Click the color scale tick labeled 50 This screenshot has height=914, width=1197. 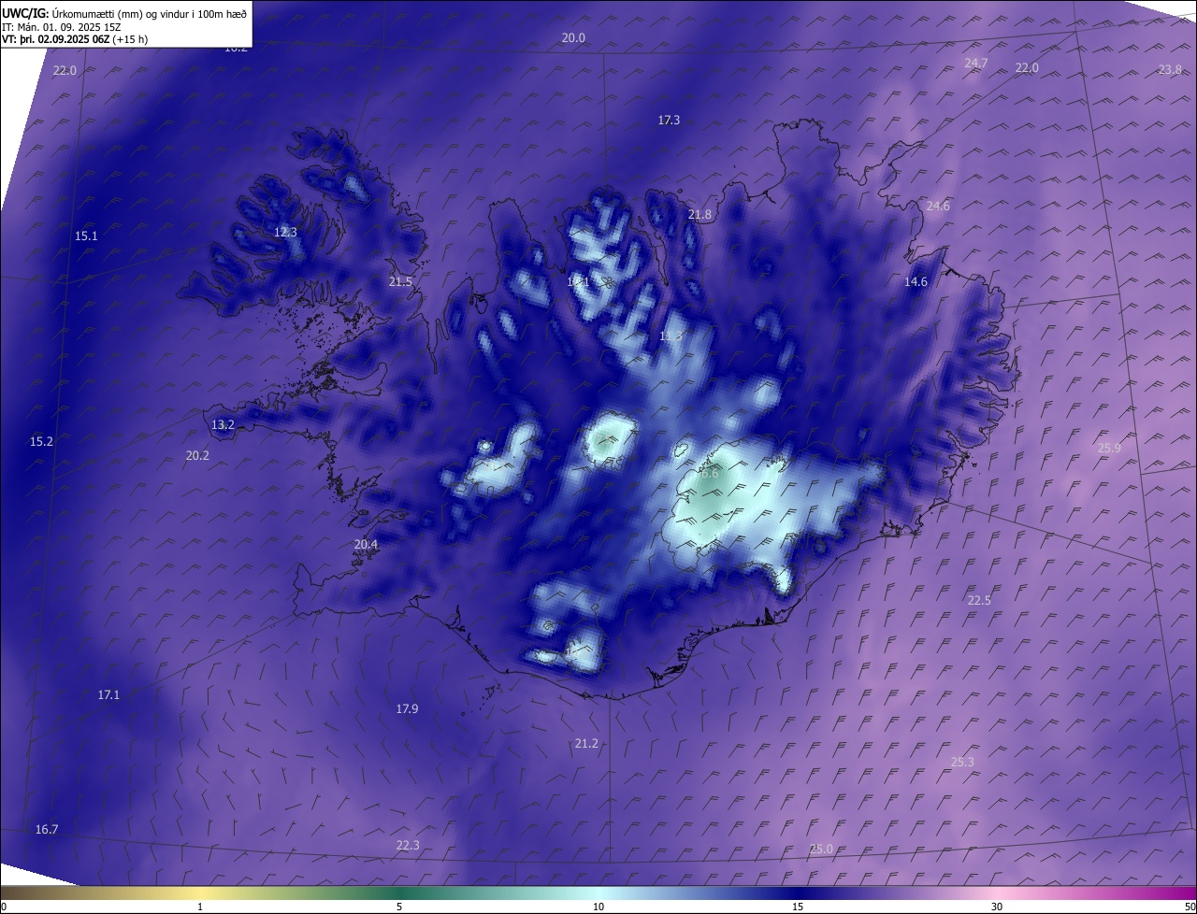point(1190,907)
